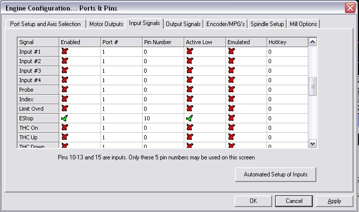
Task: Click the Probe Enabled red X
Action: [x=64, y=90]
